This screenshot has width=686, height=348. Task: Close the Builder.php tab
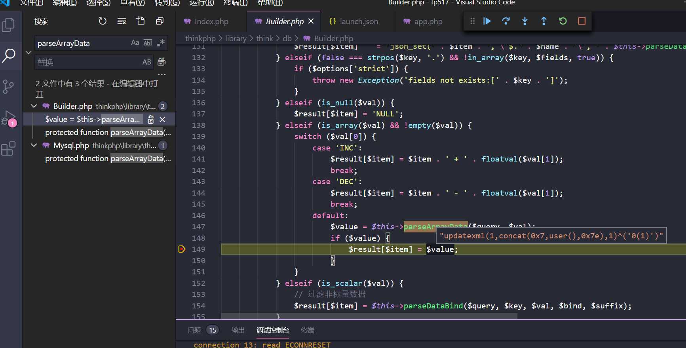pos(311,21)
